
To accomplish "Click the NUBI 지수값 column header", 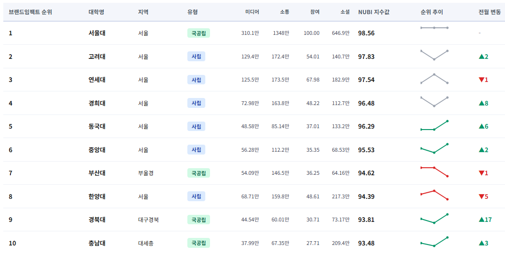I will (x=374, y=12).
